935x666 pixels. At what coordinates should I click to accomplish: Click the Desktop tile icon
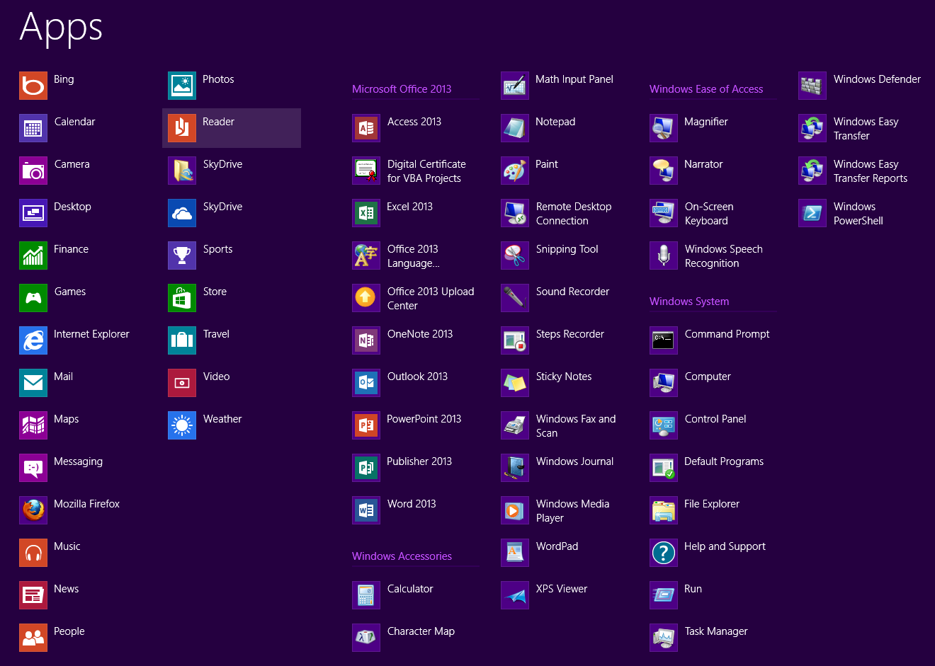(x=33, y=213)
